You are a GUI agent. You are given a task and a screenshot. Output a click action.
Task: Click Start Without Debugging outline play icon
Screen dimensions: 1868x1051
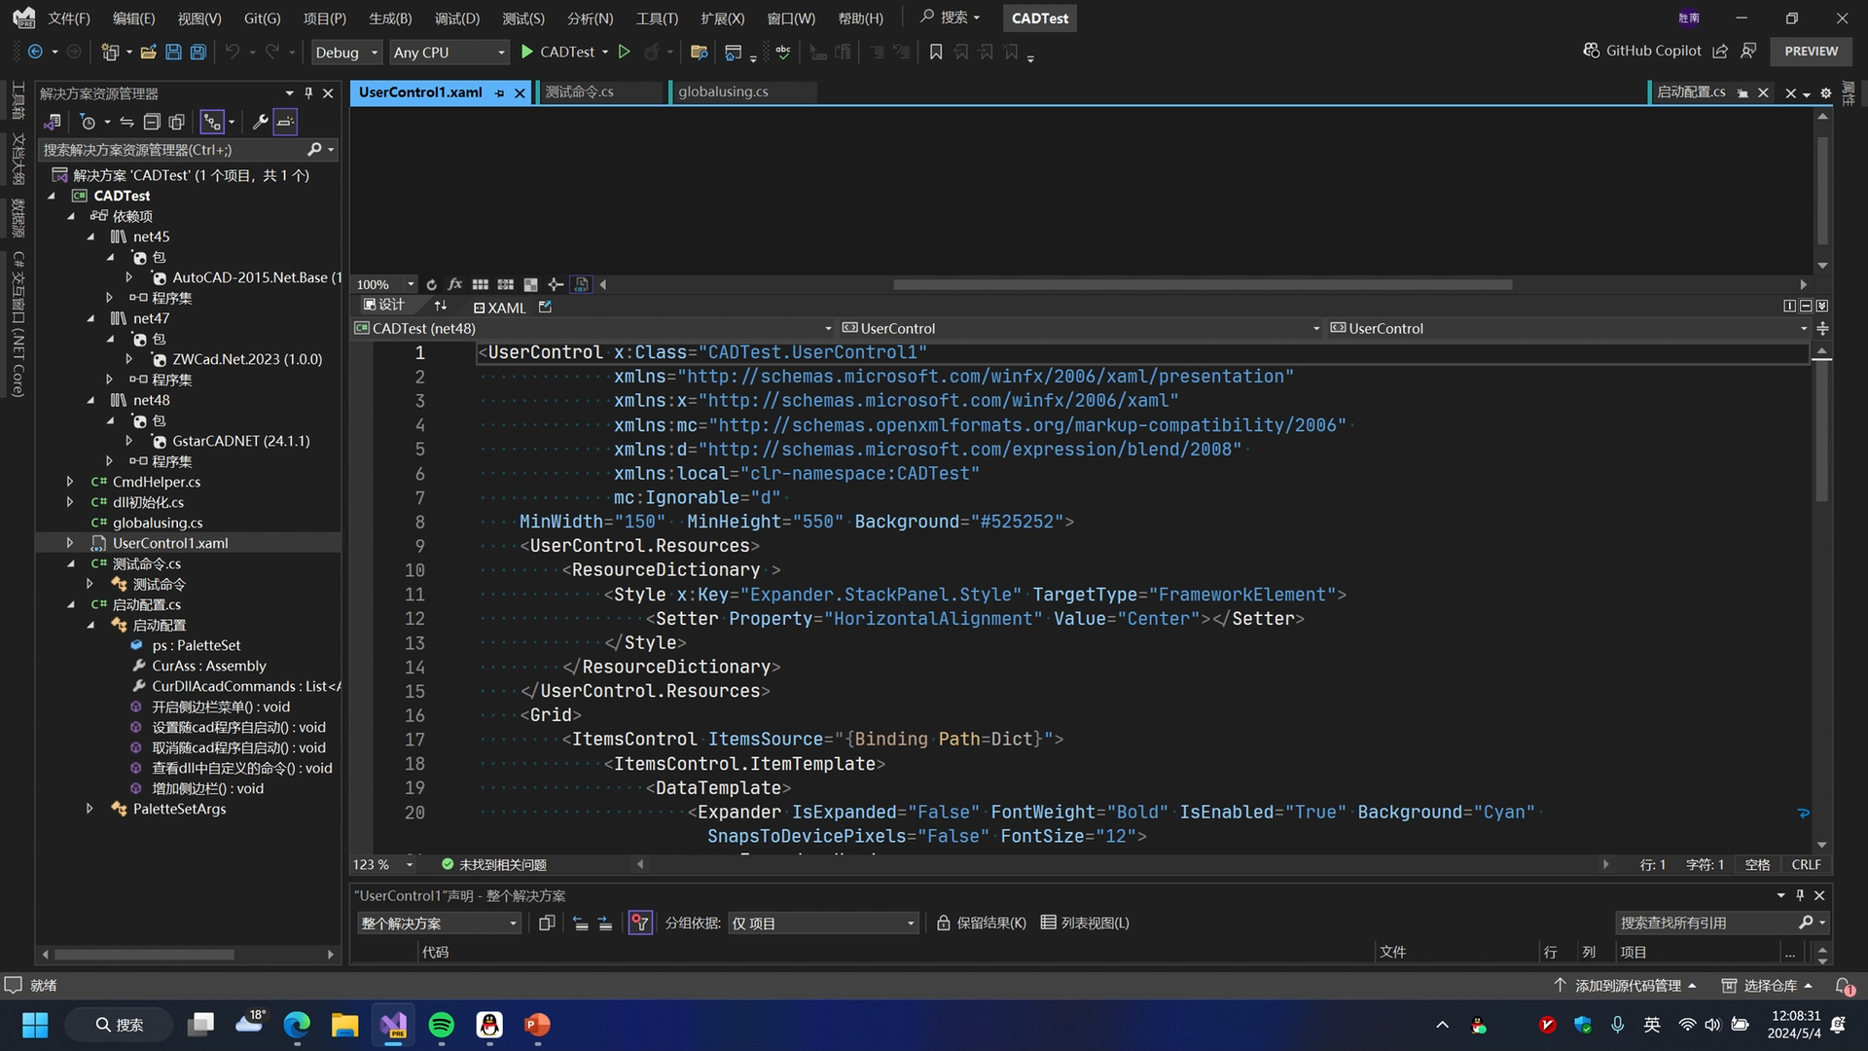(x=625, y=53)
